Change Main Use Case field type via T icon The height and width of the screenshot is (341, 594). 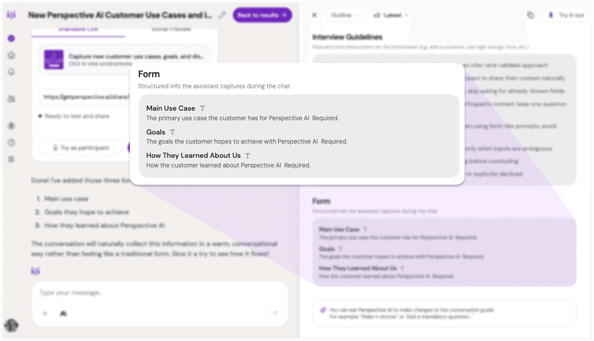point(202,108)
